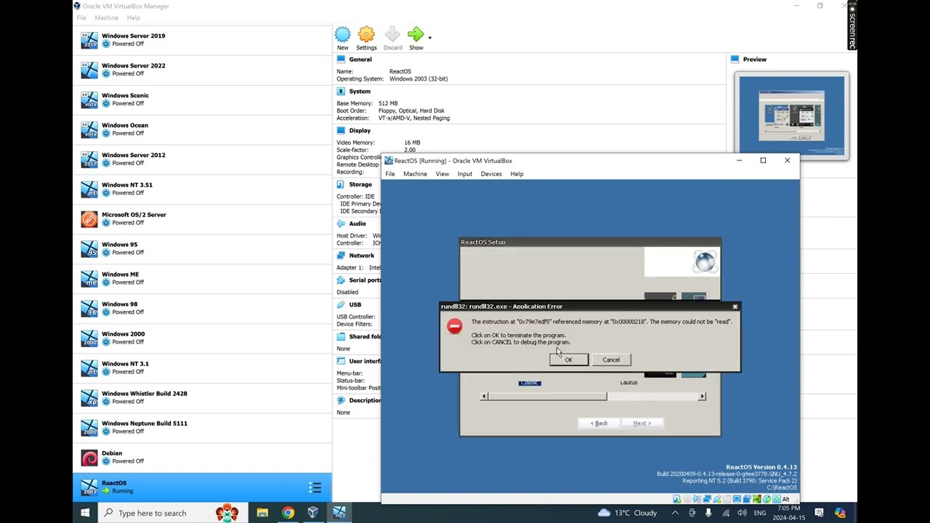Screen dimensions: 930x523
Task: Click the USB section icon in details
Action: pos(341,305)
